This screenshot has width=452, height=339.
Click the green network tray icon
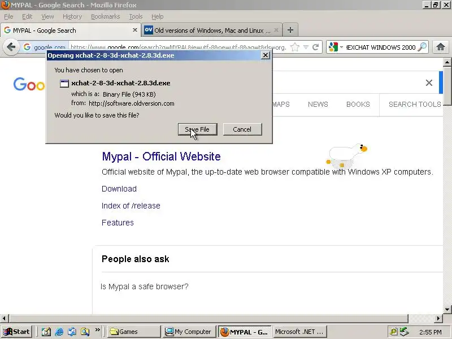click(x=404, y=332)
